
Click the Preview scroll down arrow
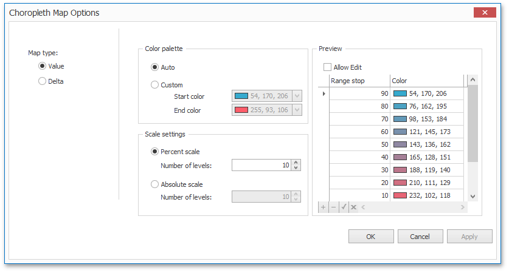tap(473, 196)
